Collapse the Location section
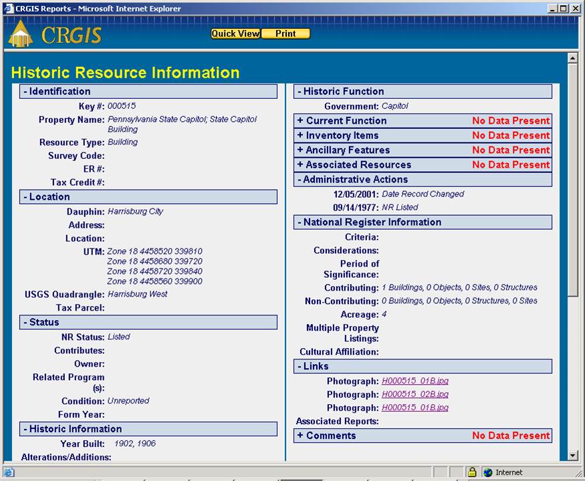Image resolution: width=585 pixels, height=481 pixels. 148,197
